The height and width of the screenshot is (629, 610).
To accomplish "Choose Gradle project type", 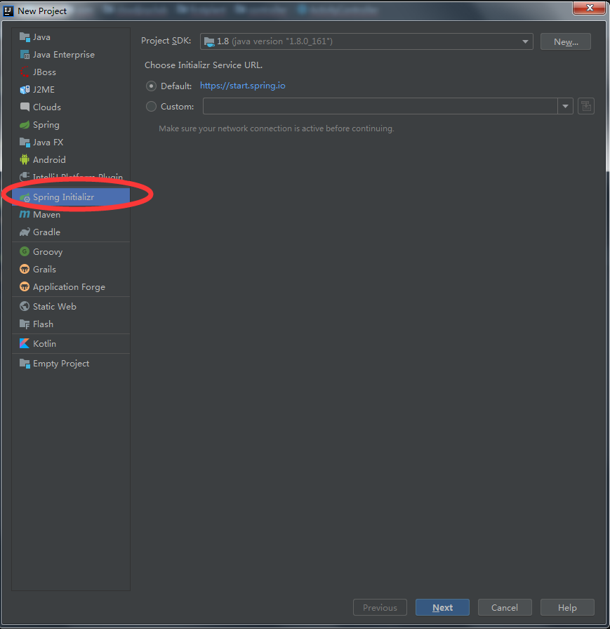I will (71, 232).
